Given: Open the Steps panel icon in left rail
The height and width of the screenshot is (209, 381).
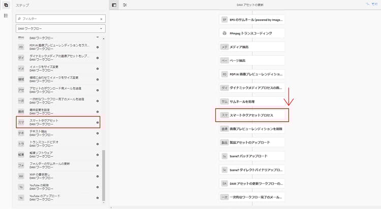Looking at the screenshot, I should coord(6,5).
